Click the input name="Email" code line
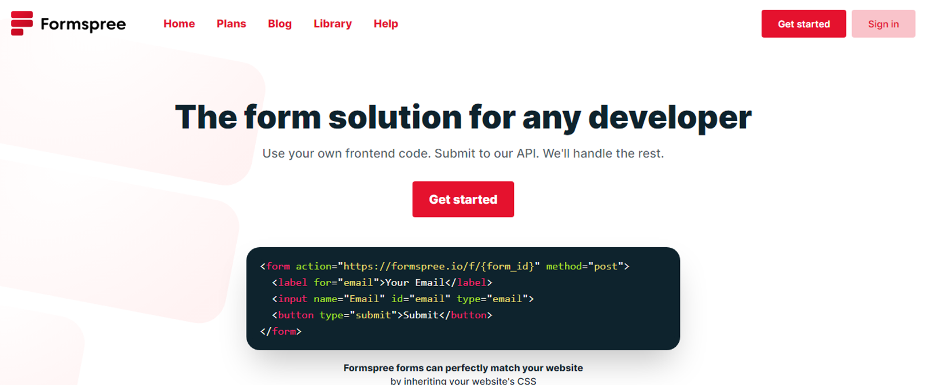The height and width of the screenshot is (385, 926). point(403,299)
